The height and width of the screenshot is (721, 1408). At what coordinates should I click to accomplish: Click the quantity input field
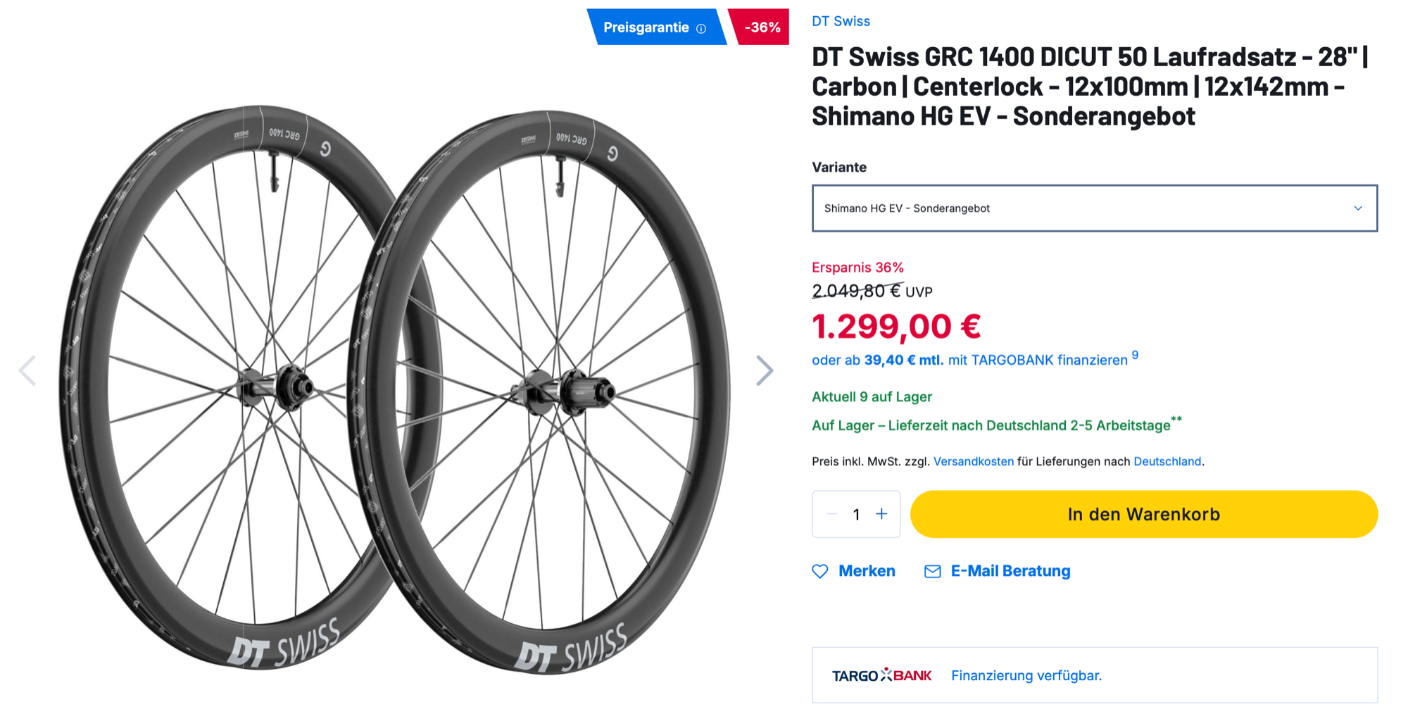coord(856,514)
